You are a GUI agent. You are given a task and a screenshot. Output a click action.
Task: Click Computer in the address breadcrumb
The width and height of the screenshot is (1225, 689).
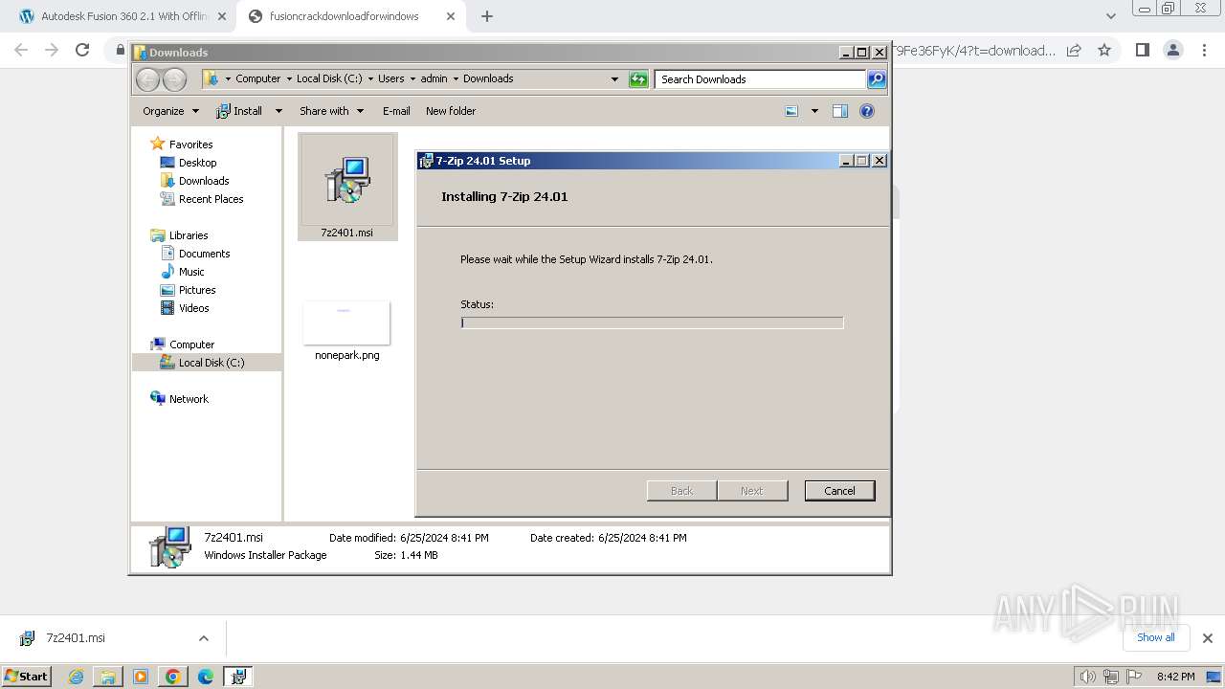click(x=257, y=78)
